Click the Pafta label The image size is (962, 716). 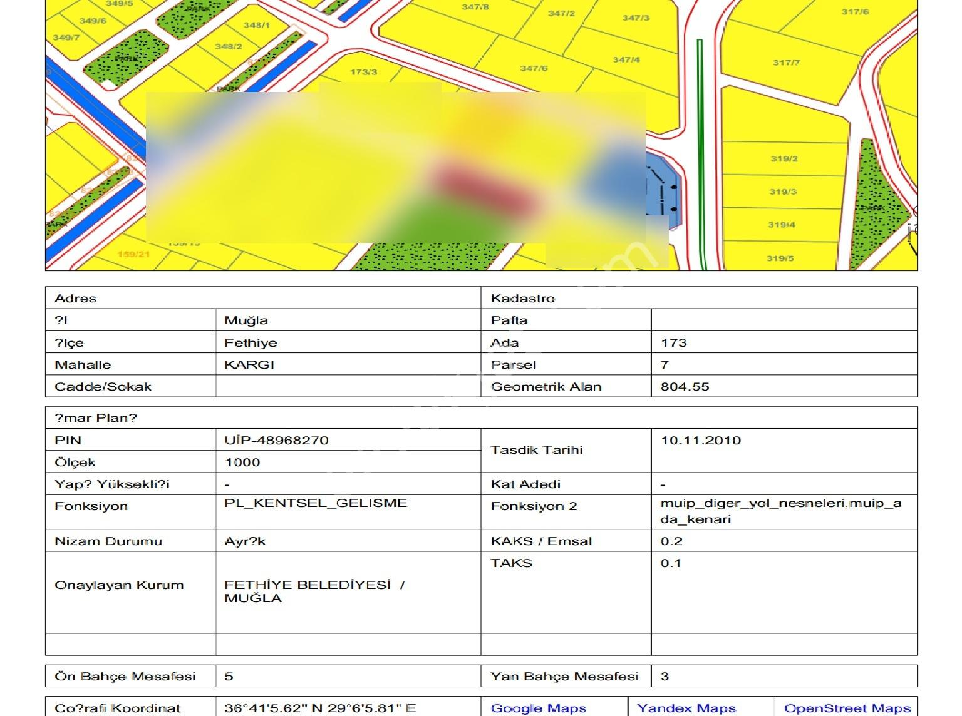point(509,320)
